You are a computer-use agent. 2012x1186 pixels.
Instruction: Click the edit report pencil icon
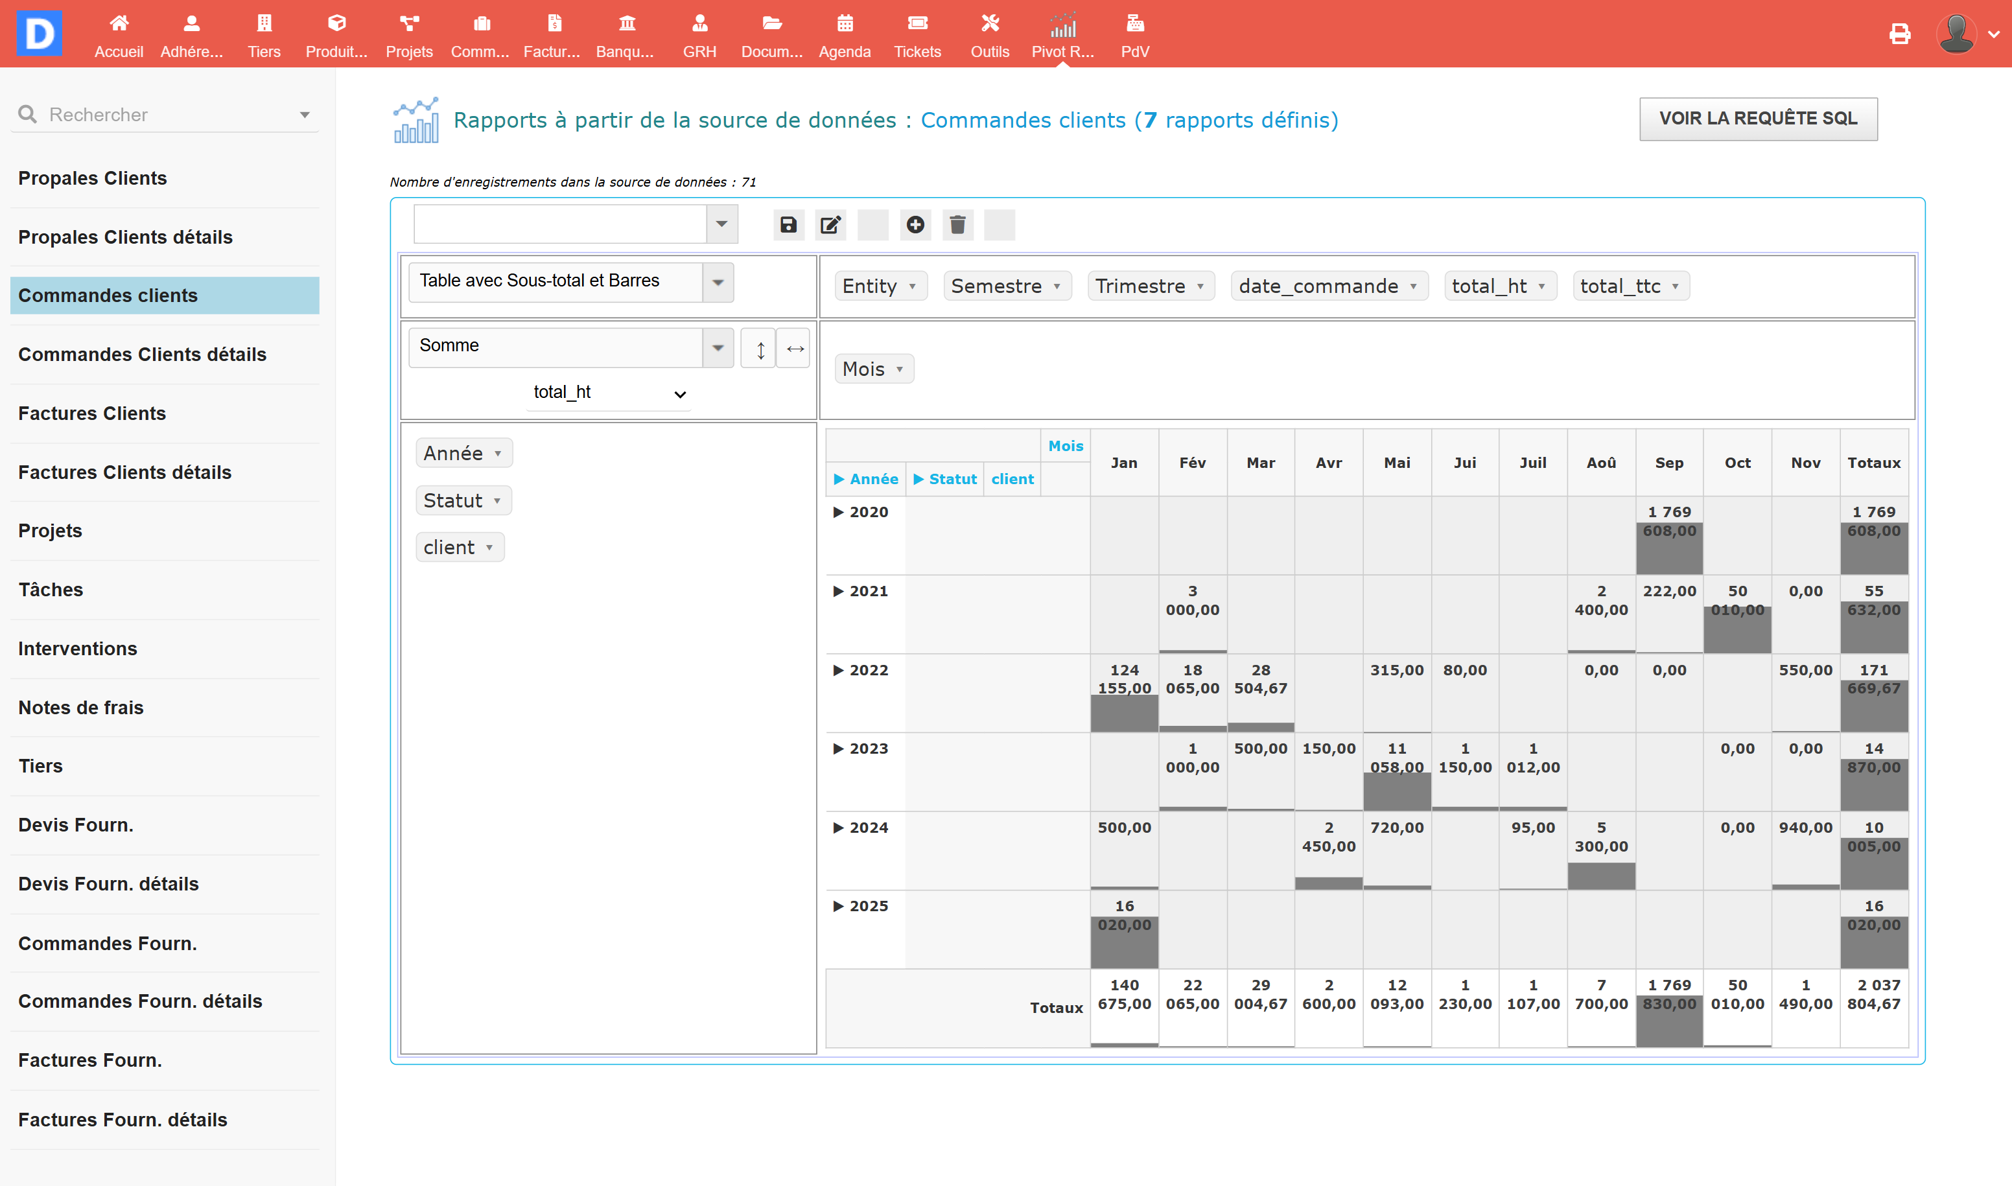point(830,225)
